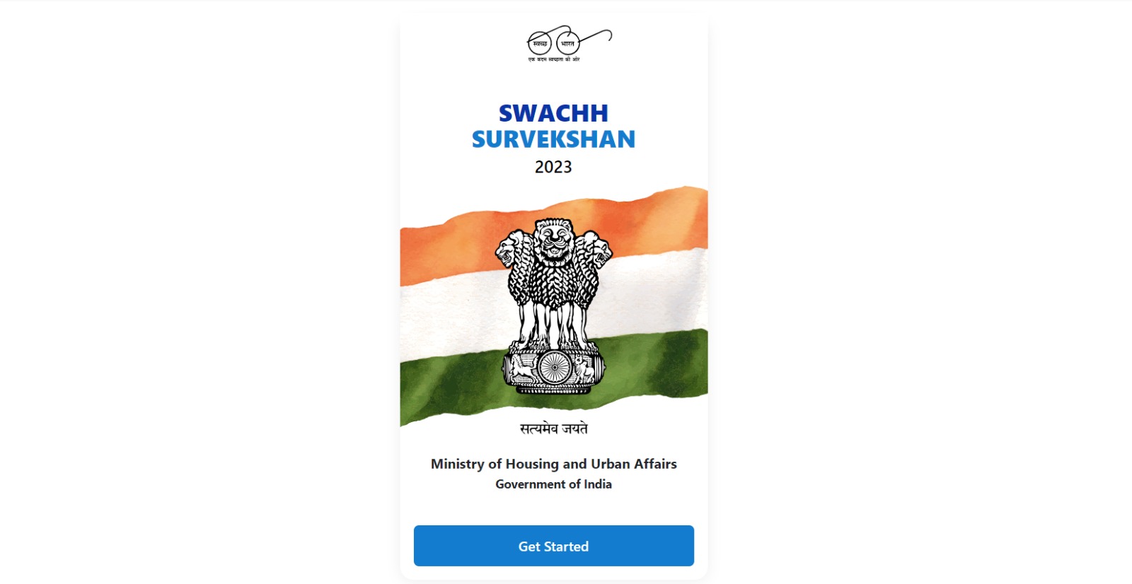Click the Swachh Bharat spectacles logo

[x=569, y=44]
